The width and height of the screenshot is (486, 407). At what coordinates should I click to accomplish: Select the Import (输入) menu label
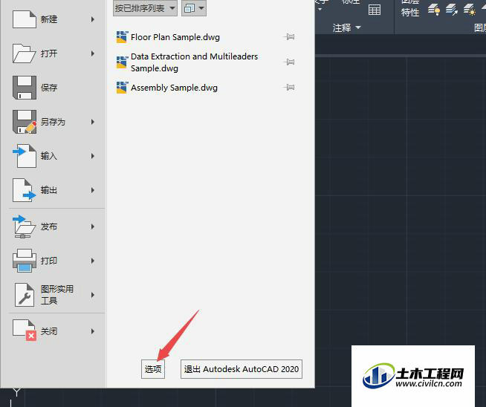tap(49, 156)
